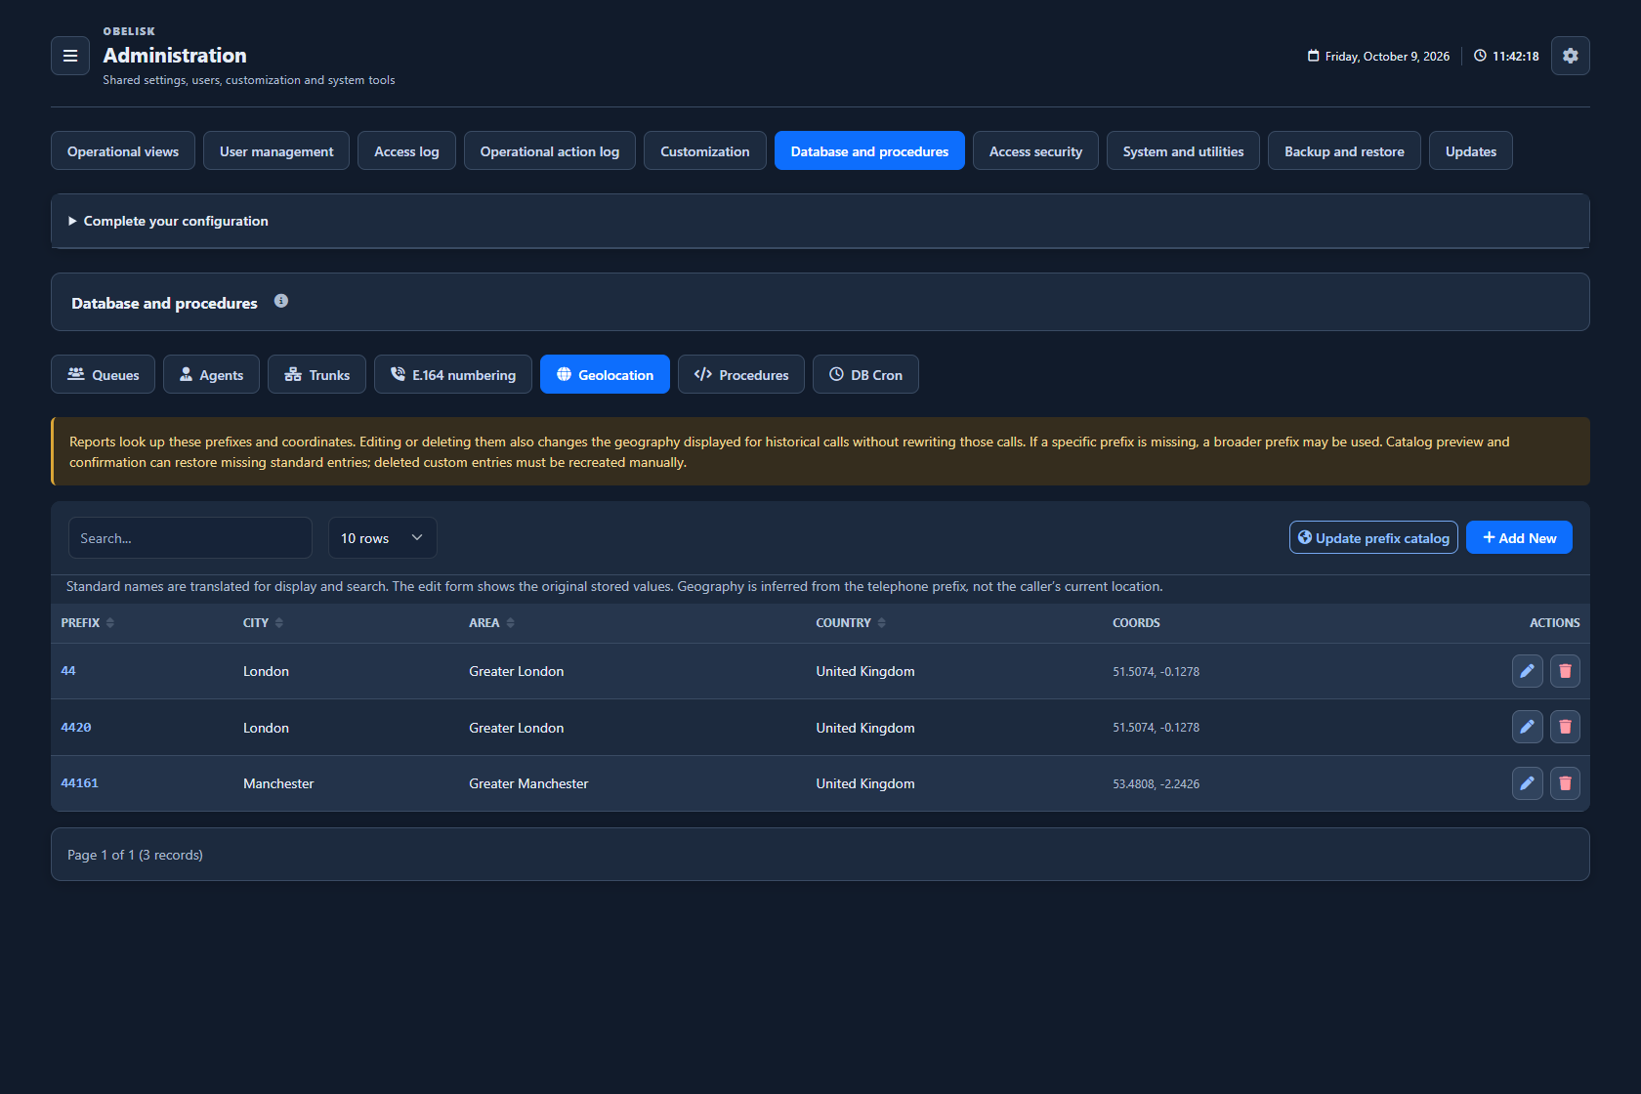Switch to Updates tab
The image size is (1641, 1094).
(x=1471, y=150)
